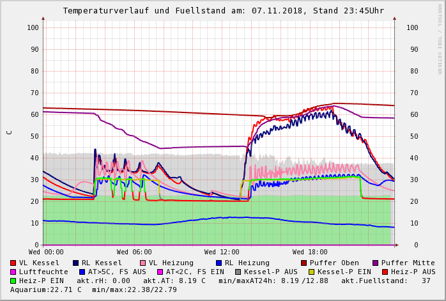Click the pink VL Heizung legend swatch
This screenshot has height=301, width=446.
[x=142, y=263]
